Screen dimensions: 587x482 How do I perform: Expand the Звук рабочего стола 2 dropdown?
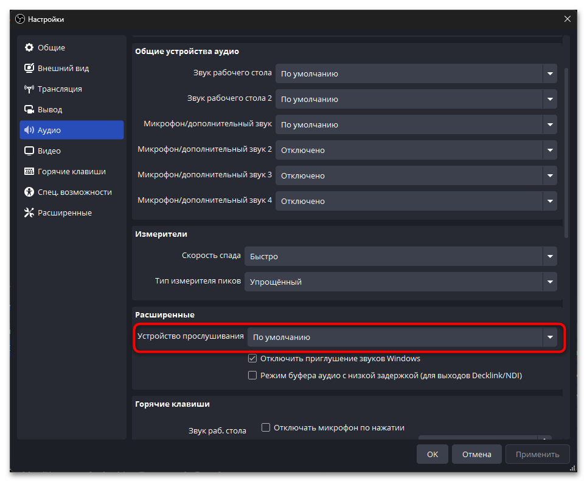pos(416,99)
